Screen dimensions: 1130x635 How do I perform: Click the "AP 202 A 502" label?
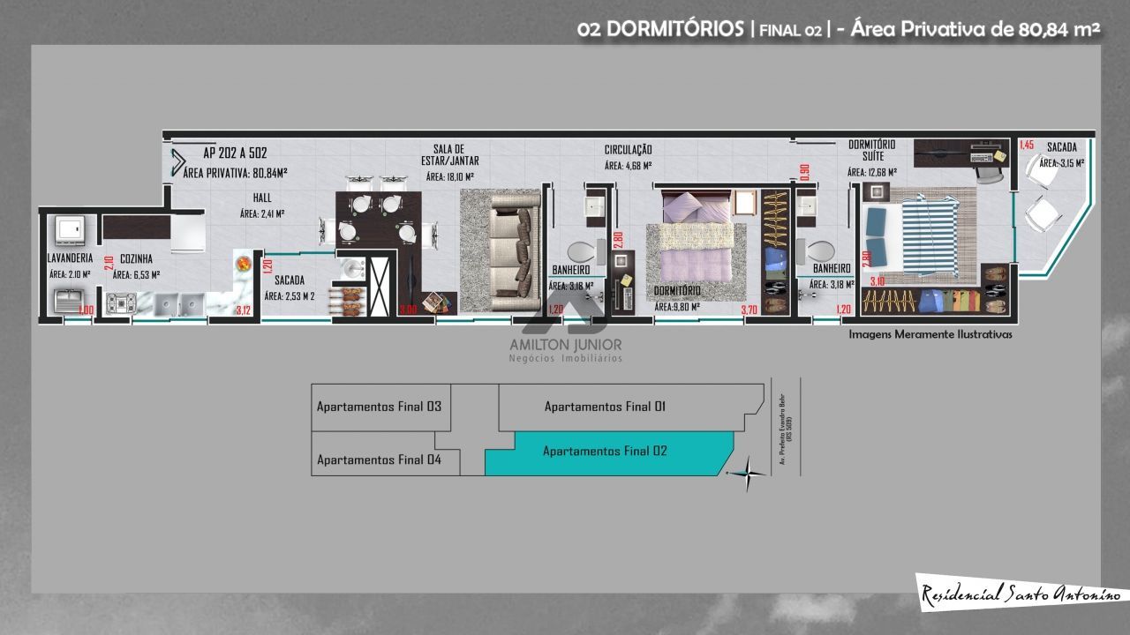click(x=235, y=152)
